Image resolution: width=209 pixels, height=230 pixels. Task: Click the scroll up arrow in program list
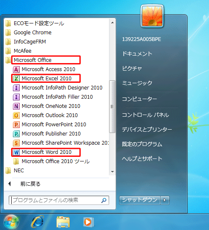(x=112, y=23)
